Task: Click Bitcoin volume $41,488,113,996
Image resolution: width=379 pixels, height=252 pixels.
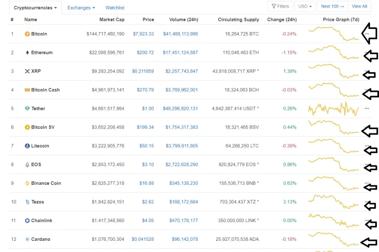Action: tap(180, 34)
